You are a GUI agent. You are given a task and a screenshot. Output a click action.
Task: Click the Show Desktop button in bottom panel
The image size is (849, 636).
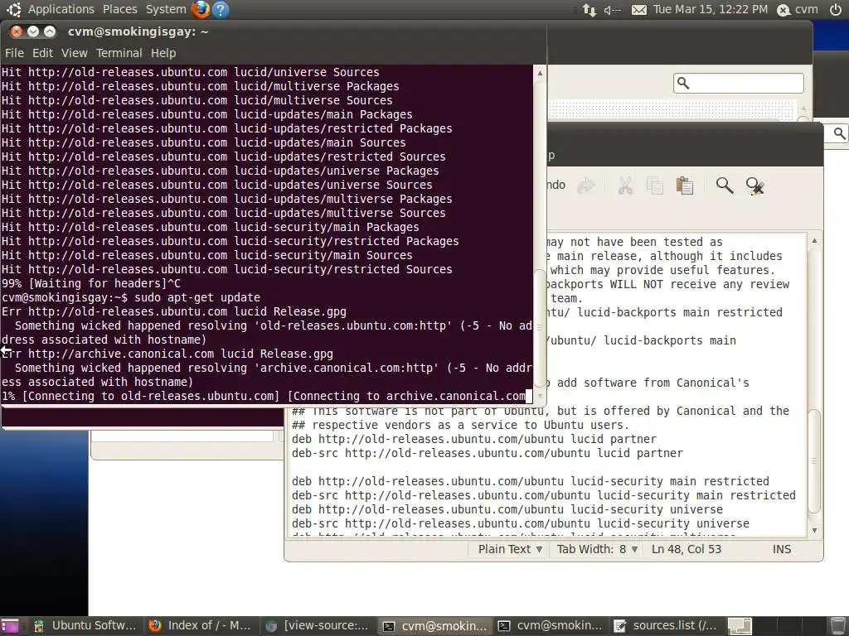pyautogui.click(x=10, y=626)
